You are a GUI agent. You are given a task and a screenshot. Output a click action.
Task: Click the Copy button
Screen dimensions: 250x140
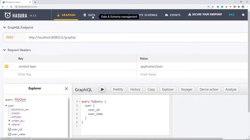pos(151,89)
